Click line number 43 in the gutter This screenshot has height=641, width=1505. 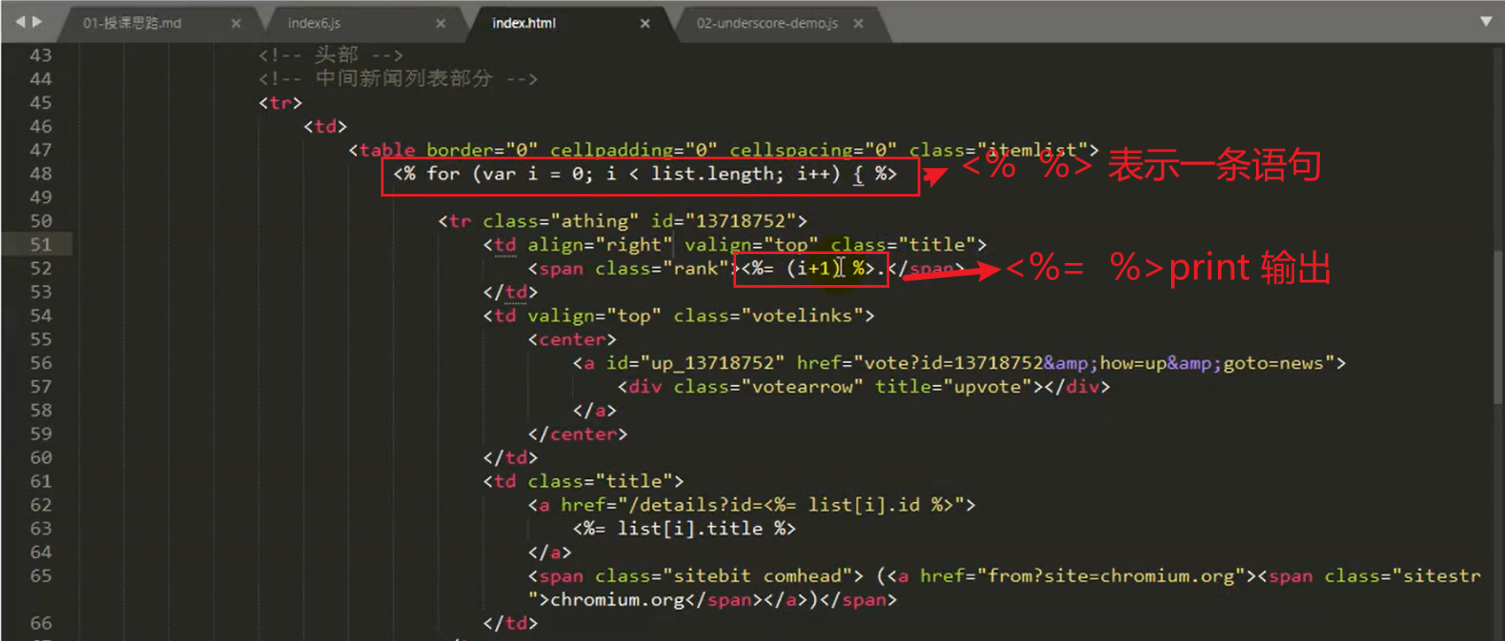click(41, 55)
